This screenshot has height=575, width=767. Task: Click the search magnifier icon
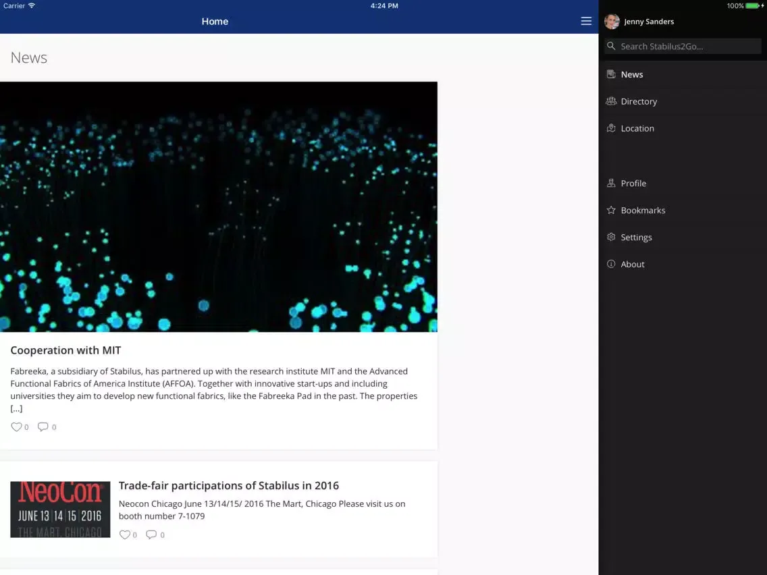point(611,46)
